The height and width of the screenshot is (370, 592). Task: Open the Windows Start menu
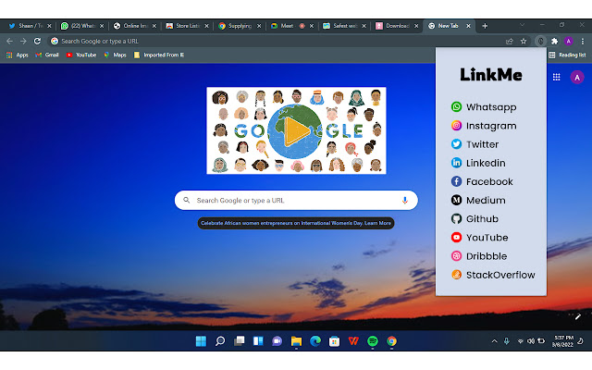[x=201, y=341]
